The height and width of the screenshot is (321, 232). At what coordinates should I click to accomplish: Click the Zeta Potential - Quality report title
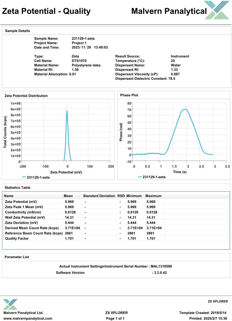coord(46,11)
